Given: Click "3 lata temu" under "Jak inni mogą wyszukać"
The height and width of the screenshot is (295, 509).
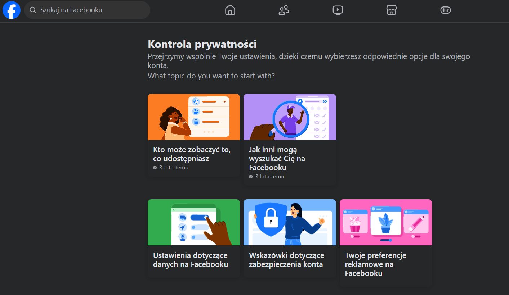Looking at the screenshot, I should pyautogui.click(x=269, y=177).
